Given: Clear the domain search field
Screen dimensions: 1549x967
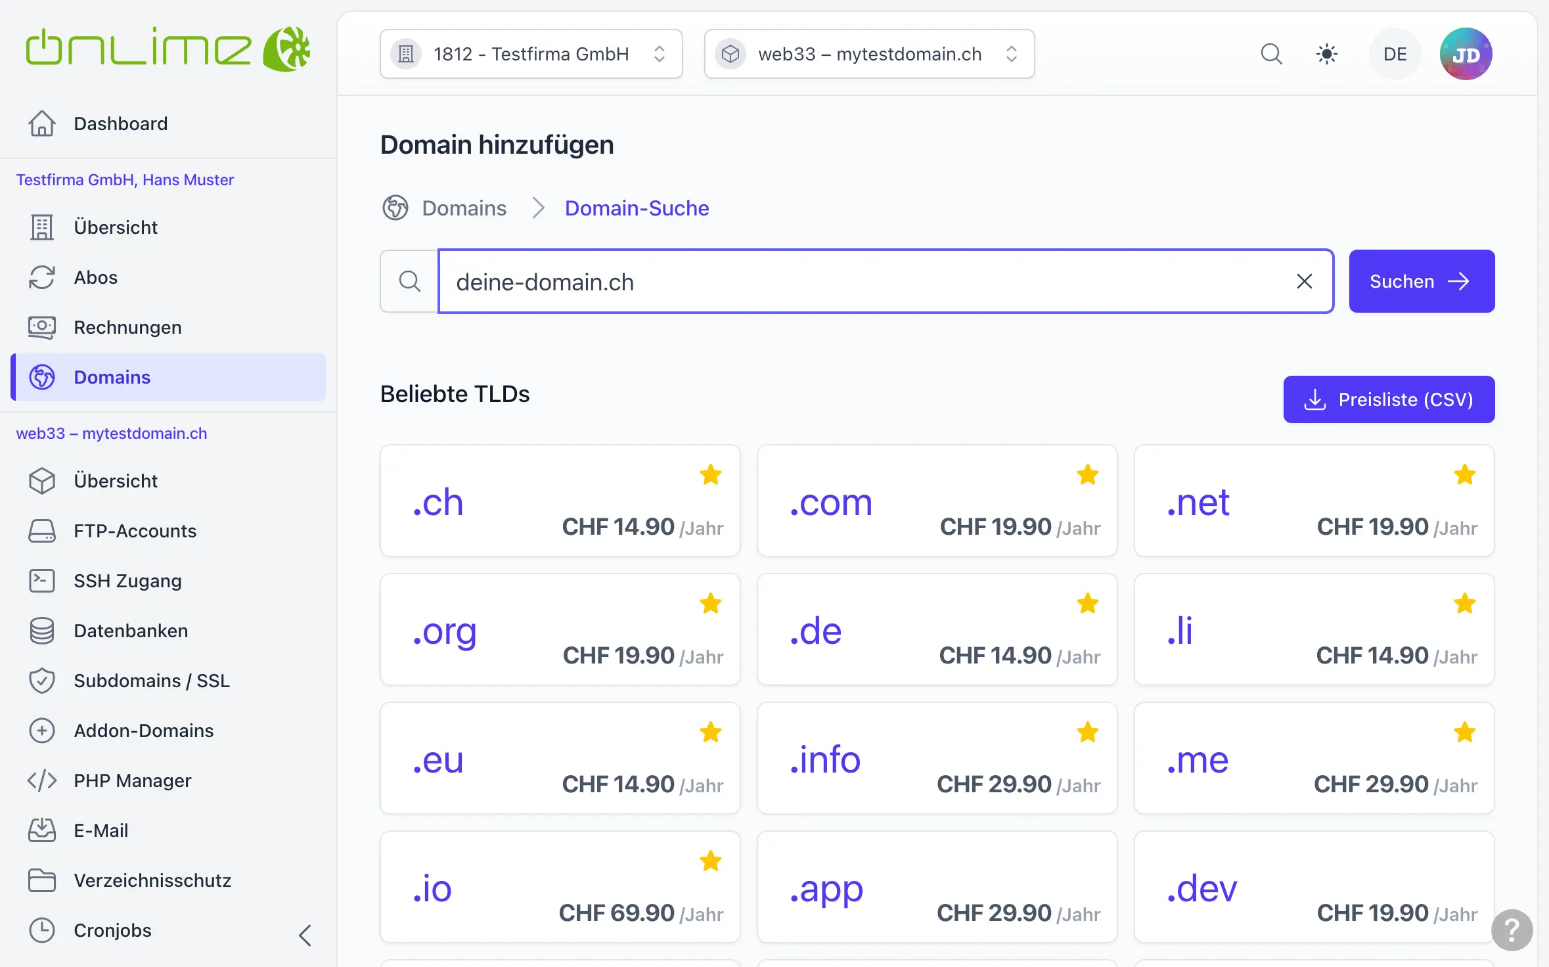Looking at the screenshot, I should point(1304,281).
